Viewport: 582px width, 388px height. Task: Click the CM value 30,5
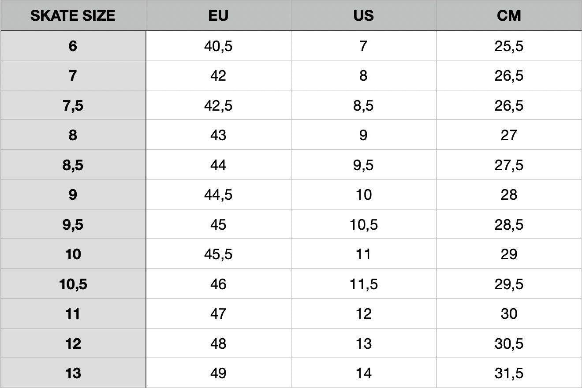(x=509, y=344)
